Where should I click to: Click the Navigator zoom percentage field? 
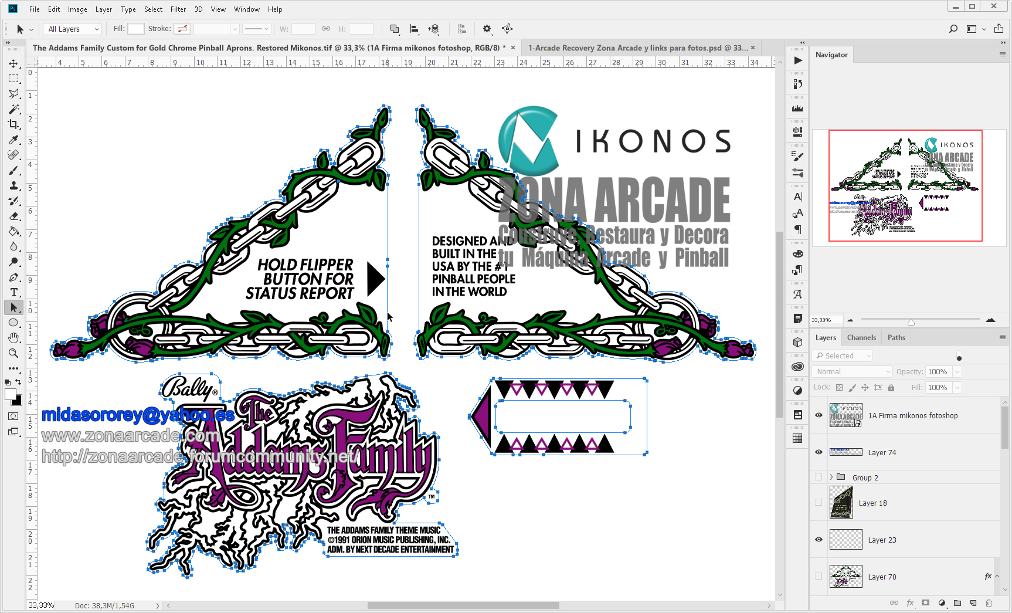(x=826, y=320)
